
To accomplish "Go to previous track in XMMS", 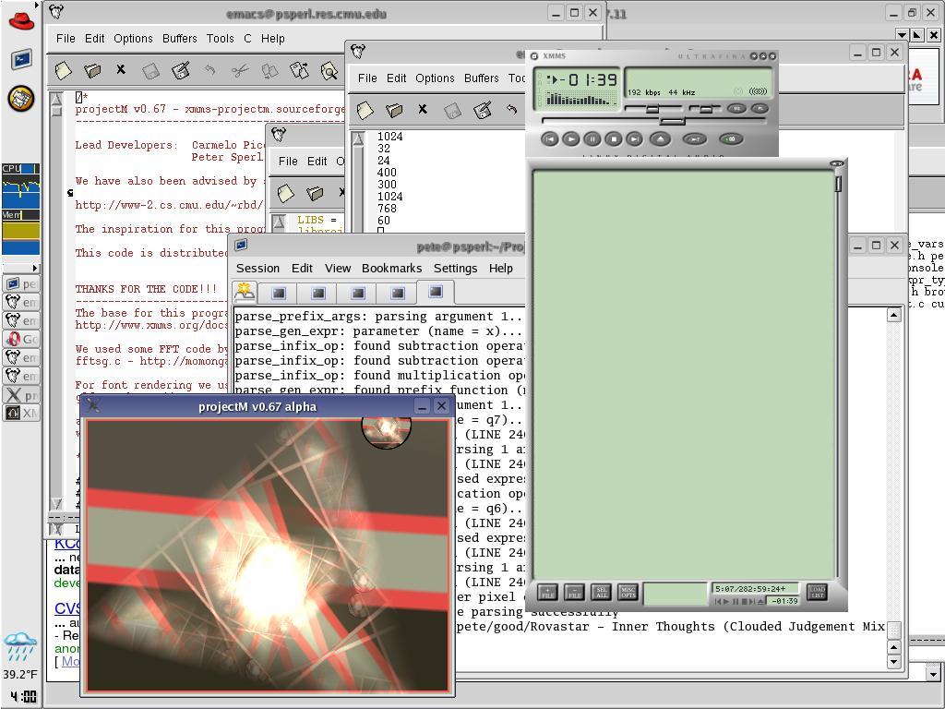I will [549, 138].
